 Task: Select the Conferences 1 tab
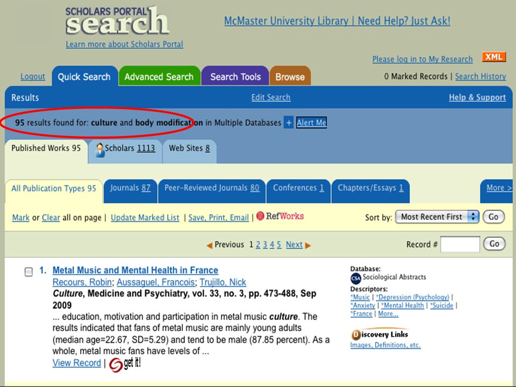(298, 190)
